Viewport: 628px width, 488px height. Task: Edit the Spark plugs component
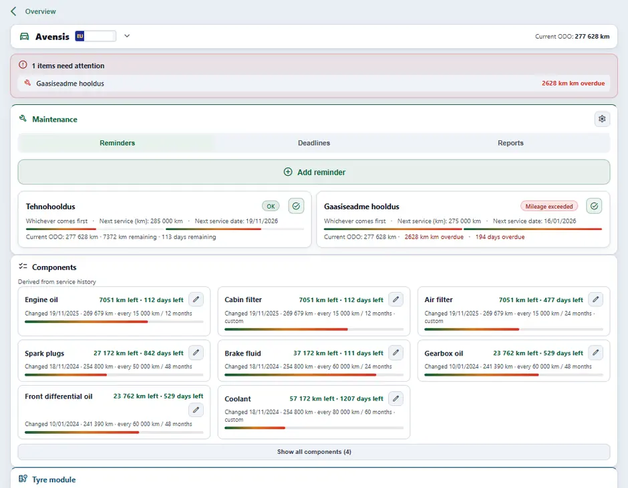tap(196, 352)
